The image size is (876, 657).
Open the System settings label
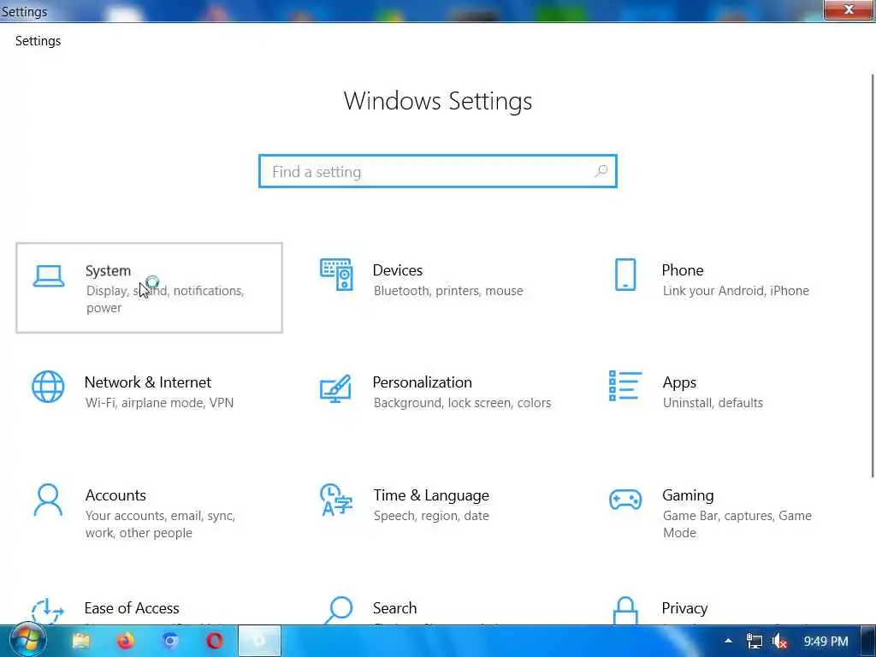(108, 271)
